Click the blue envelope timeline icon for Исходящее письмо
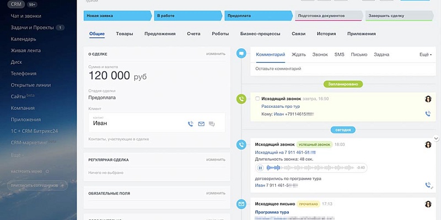 coord(241,204)
